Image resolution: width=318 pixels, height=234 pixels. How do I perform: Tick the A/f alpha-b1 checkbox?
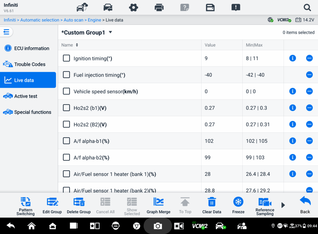point(66,141)
